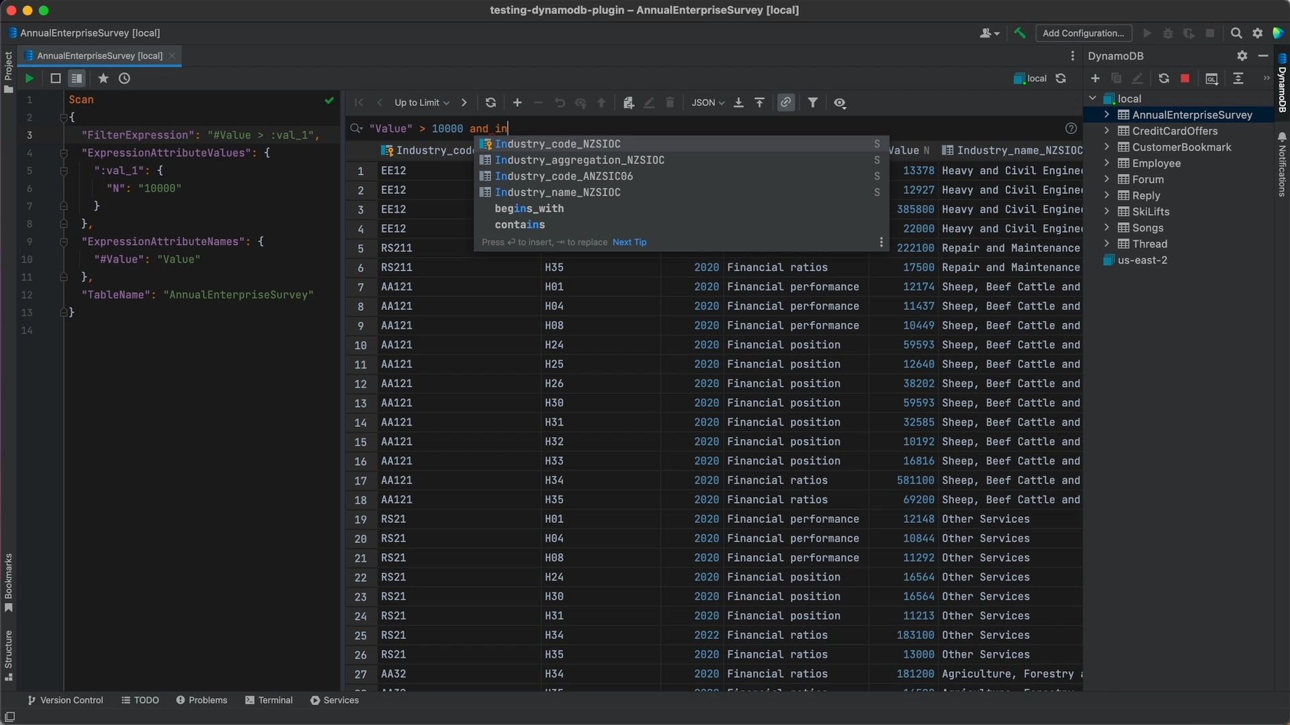This screenshot has width=1290, height=725.
Task: Open Project sidebar tool window
Action: (x=8, y=72)
